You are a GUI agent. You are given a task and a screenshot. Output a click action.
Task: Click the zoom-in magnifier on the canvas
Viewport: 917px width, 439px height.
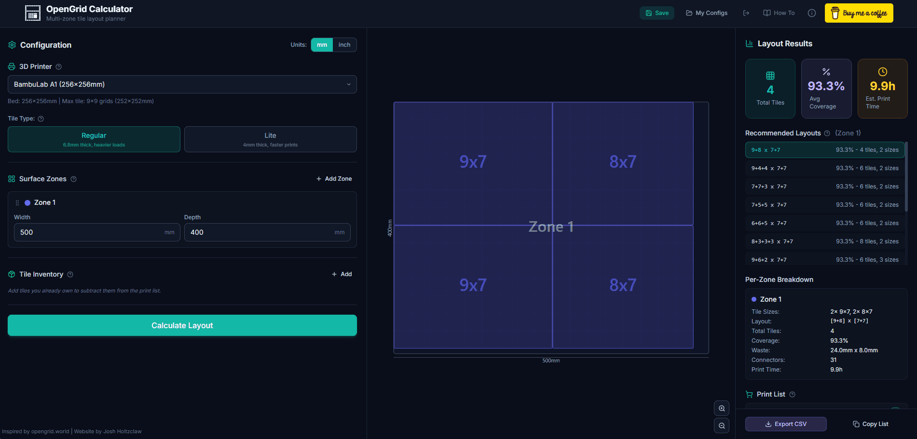click(721, 408)
